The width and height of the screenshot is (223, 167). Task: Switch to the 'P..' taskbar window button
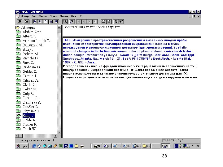(x=117, y=146)
